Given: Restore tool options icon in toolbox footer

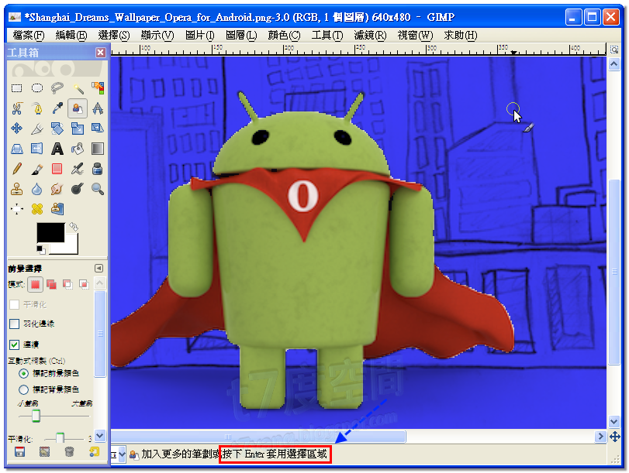Looking at the screenshot, I should click(x=44, y=452).
